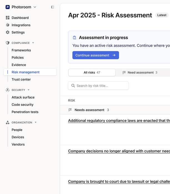Click the Organization shapes icon
Screen dimensions: 170x194
(7, 122)
